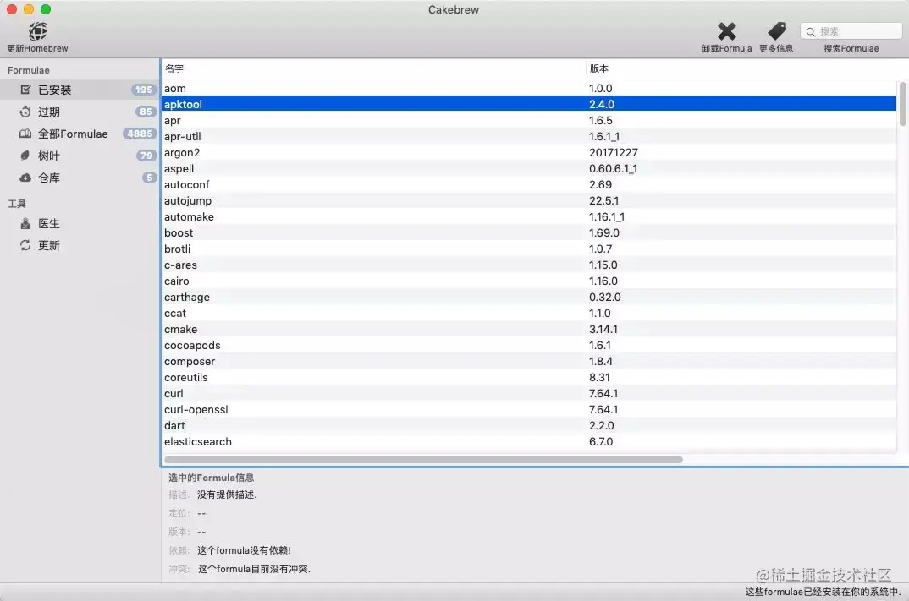The image size is (909, 601).
Task: Click the yellow minimize window button
Action: (29, 9)
